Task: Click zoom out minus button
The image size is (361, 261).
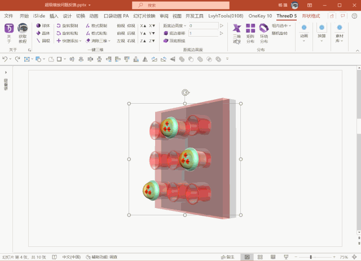Action: [x=296, y=257]
